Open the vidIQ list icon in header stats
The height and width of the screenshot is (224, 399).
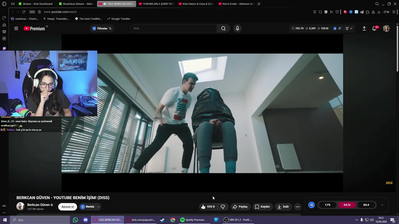[340, 28]
